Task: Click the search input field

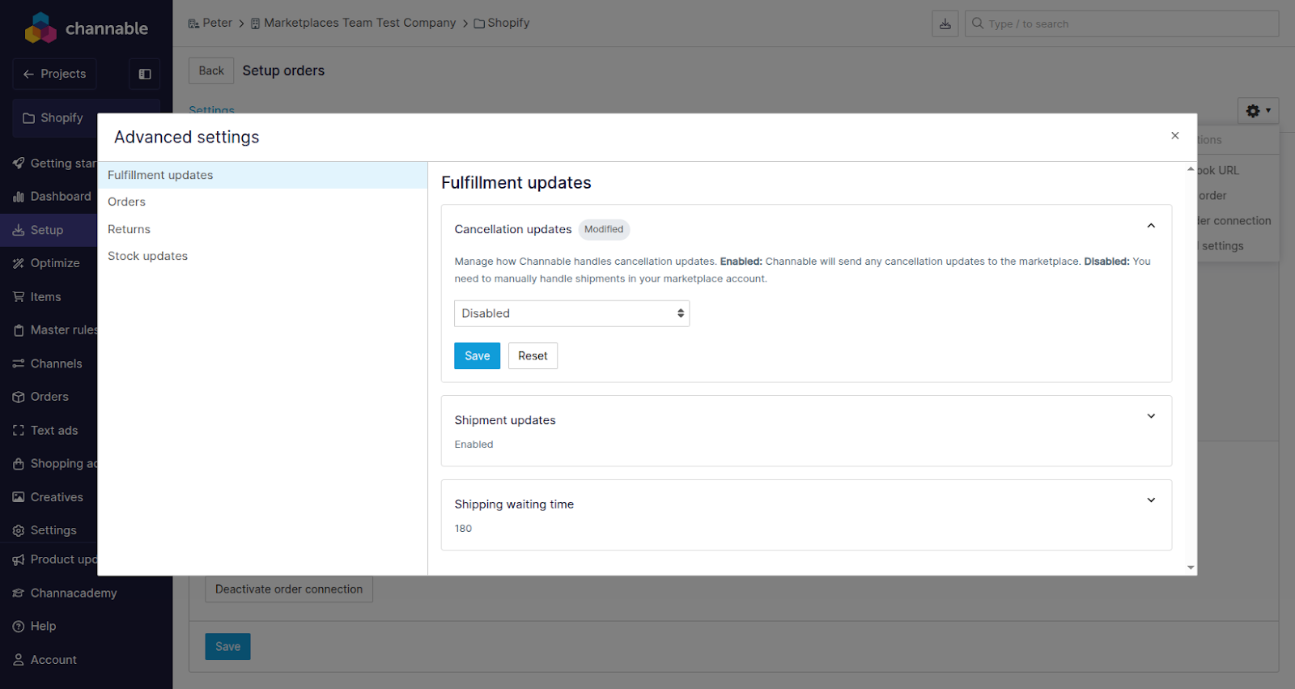Action: tap(1125, 23)
